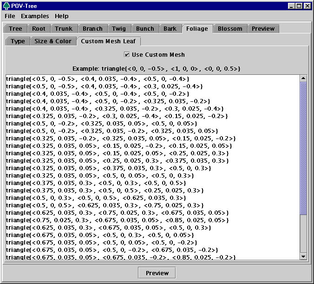Click the scrollbar down arrow
Image resolution: width=314 pixels, height=284 pixels.
pos(303,256)
